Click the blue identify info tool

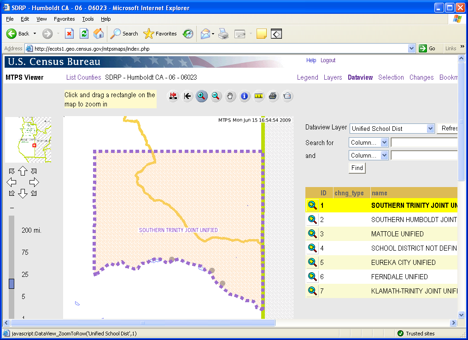[x=245, y=96]
